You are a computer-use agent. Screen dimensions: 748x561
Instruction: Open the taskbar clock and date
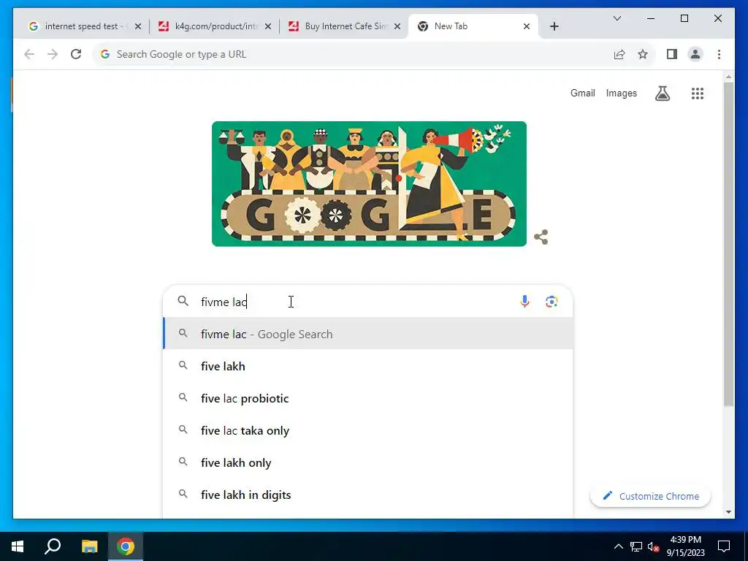[685, 546]
